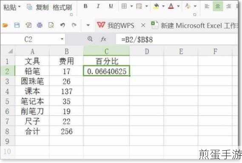This screenshot has width=242, height=163.
Task: Select column B header
Action: (x=66, y=51)
